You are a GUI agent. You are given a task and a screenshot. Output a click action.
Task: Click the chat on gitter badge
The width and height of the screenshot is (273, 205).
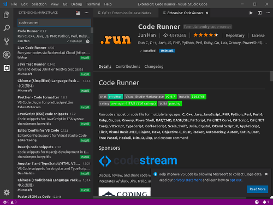coord(111,97)
